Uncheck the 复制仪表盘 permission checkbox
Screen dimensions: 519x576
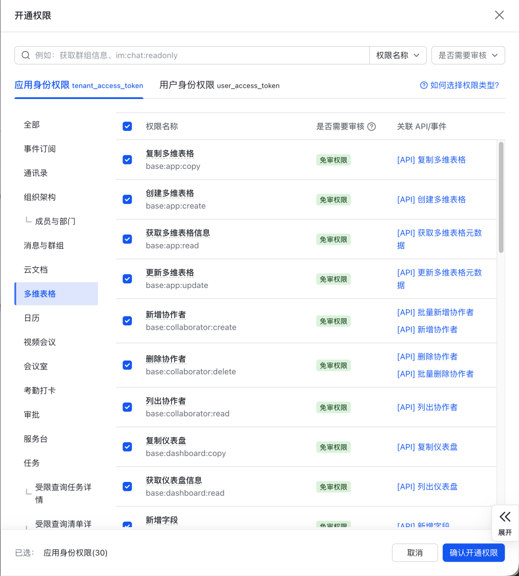click(127, 446)
